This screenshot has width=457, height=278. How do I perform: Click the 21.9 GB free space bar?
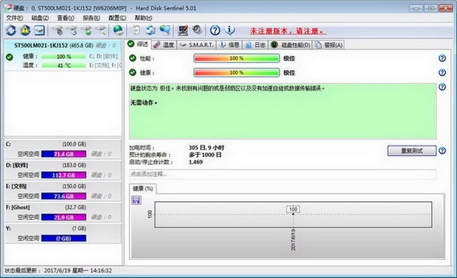pos(64,217)
